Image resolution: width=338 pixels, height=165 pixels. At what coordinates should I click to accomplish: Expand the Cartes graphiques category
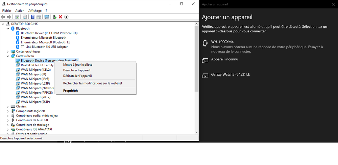point(8,52)
